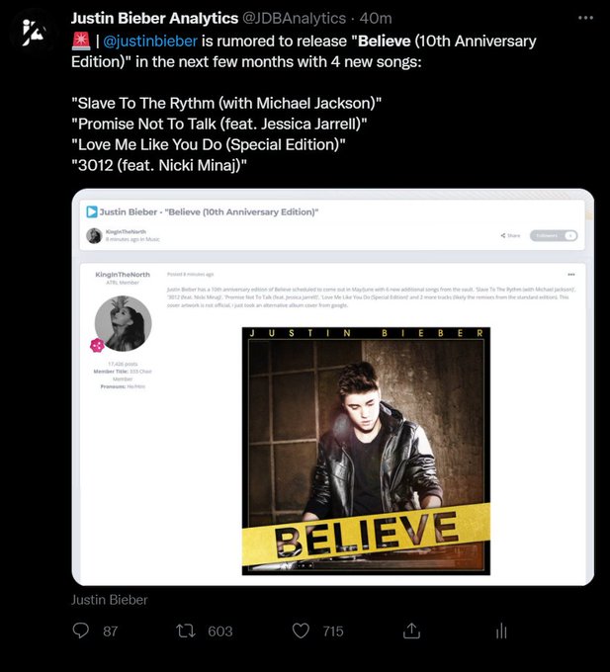Open the share upload icon

tap(411, 630)
